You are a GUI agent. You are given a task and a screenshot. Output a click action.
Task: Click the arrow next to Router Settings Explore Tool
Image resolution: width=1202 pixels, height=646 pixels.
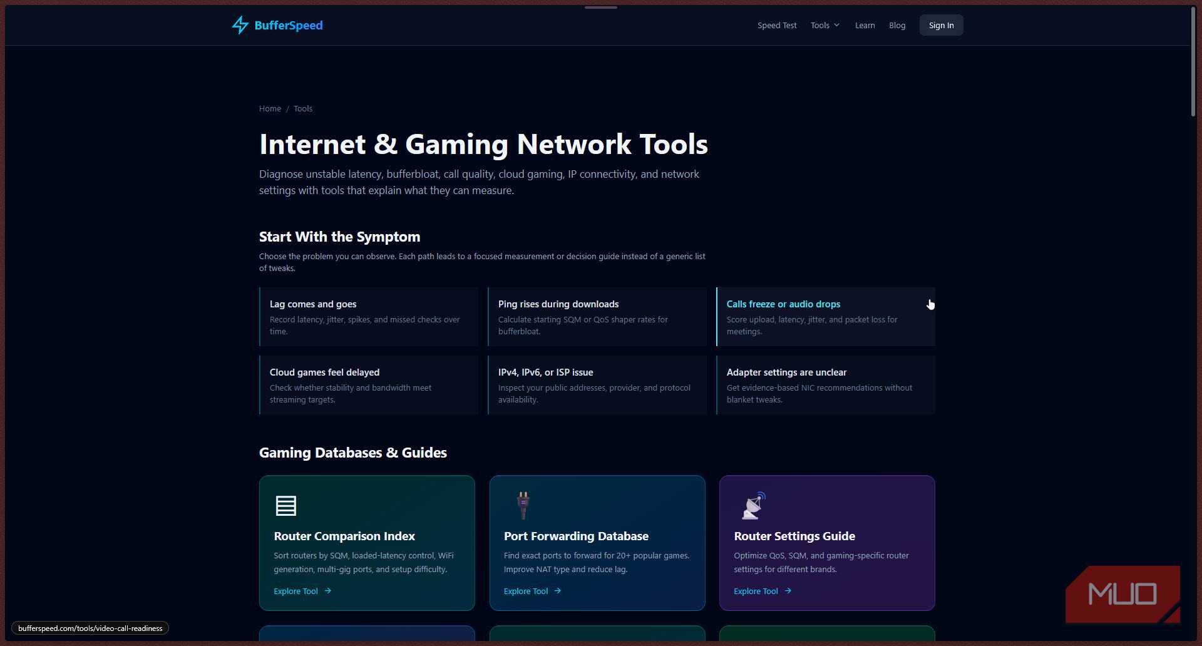(x=788, y=591)
